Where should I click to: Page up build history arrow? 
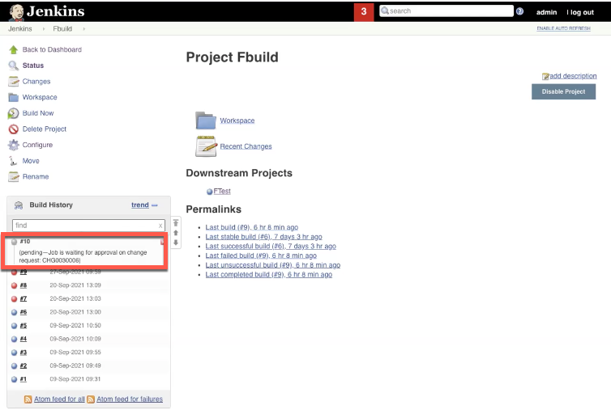click(176, 233)
